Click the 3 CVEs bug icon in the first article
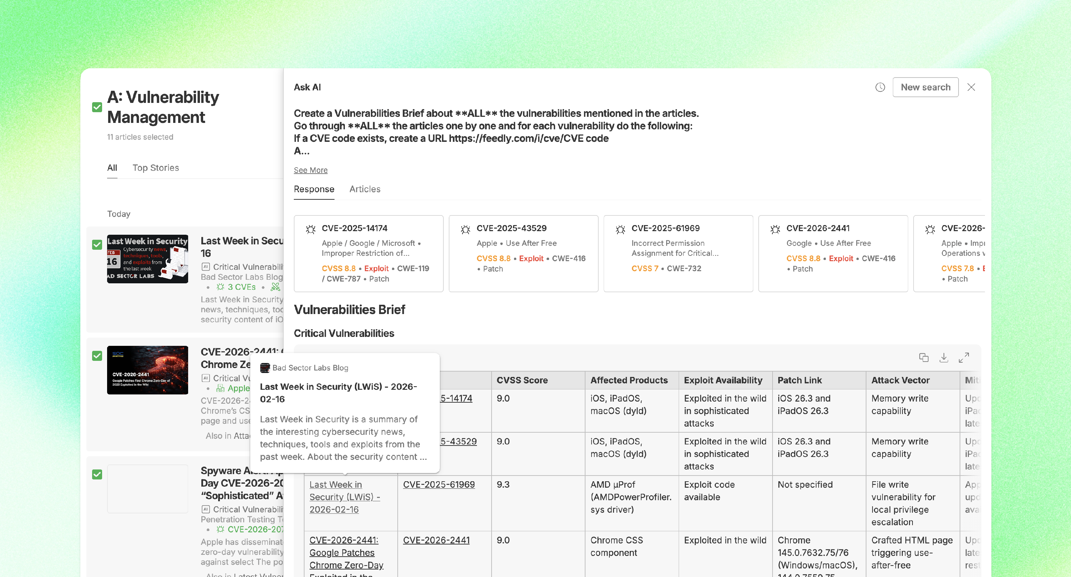 220,287
